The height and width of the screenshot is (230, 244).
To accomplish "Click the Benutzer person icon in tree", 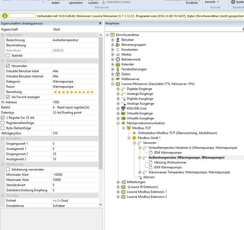I will (x=118, y=40).
